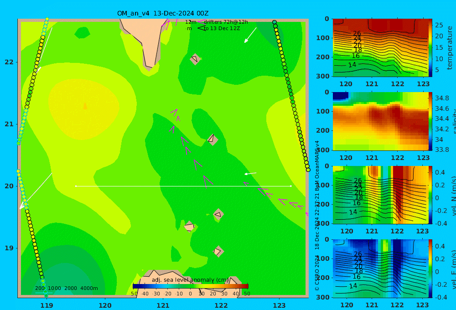This screenshot has height=310, width=456.
Task: Click longitude label 122 on main map
Action: (221, 305)
